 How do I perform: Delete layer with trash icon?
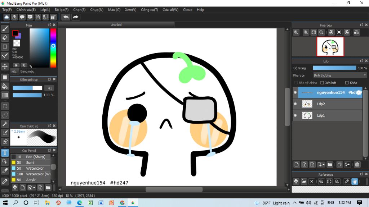coord(357,165)
